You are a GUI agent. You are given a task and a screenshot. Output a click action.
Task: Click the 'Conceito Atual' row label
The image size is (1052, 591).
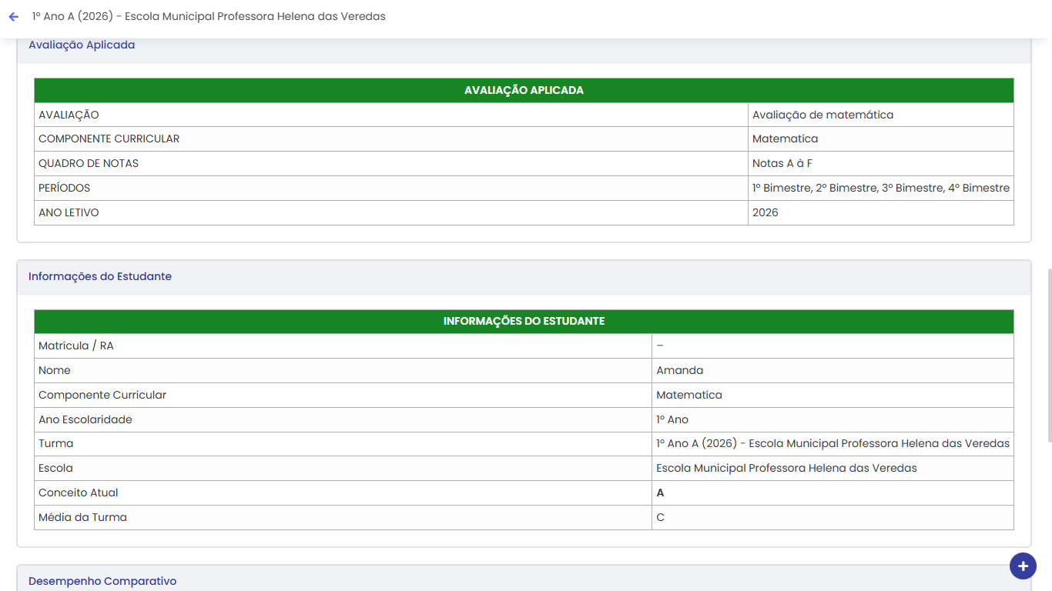79,492
